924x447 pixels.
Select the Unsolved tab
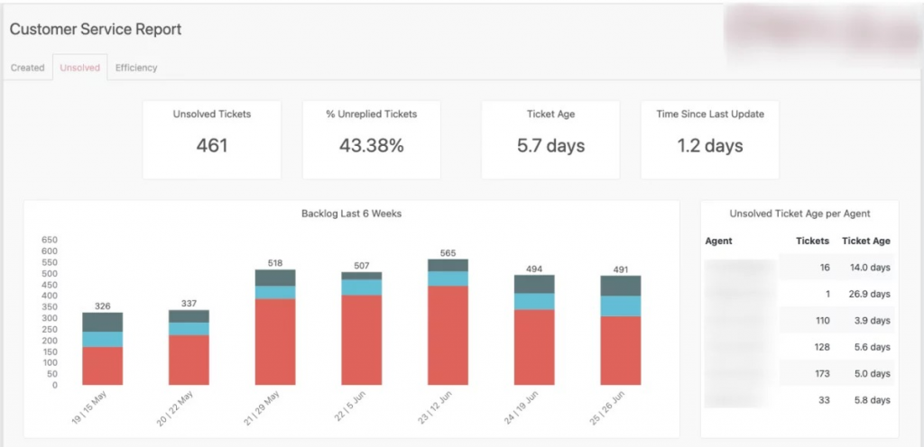point(79,68)
